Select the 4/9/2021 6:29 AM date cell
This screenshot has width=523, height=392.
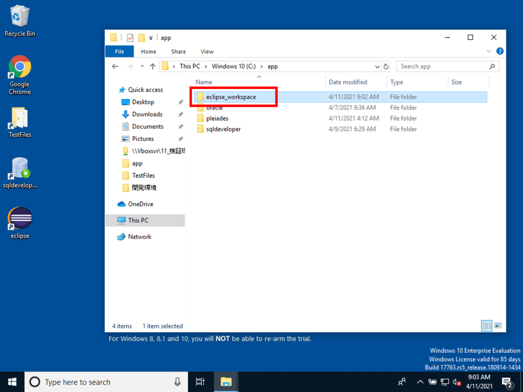352,129
